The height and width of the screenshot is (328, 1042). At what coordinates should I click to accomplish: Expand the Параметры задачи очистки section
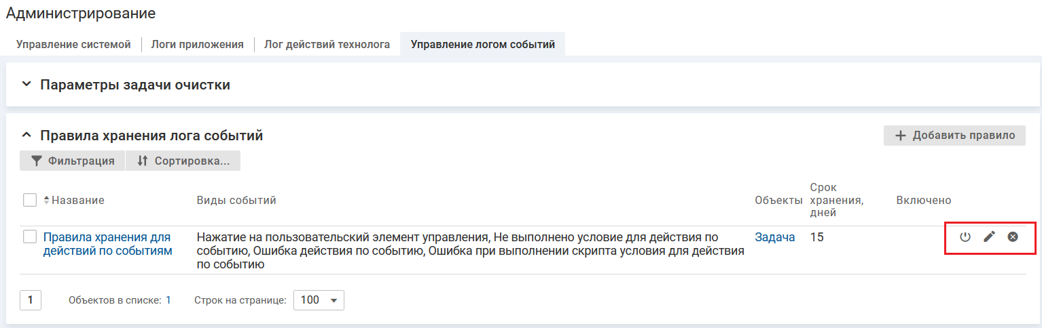[x=26, y=85]
